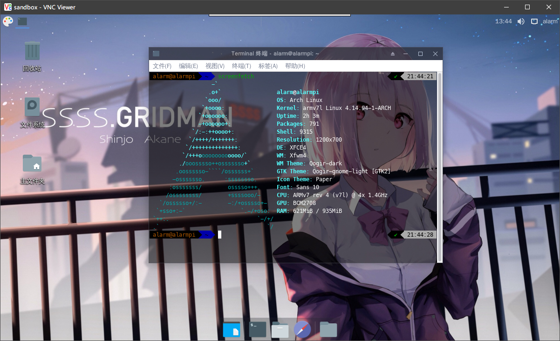Click the 21:44:28 timestamp in the prompt

coord(420,235)
